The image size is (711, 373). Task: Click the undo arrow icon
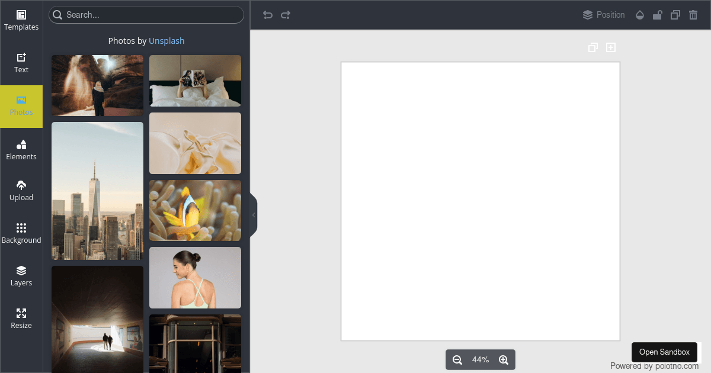(x=268, y=15)
